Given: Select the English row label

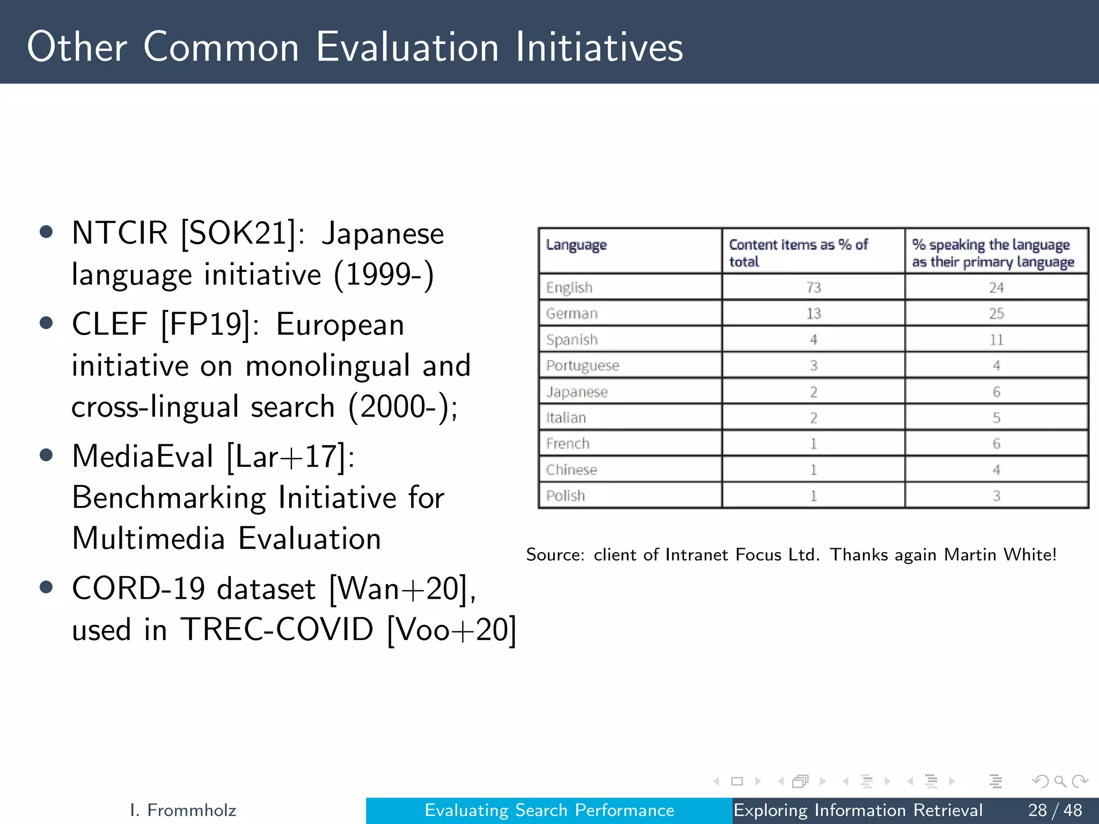Looking at the screenshot, I should (x=569, y=288).
